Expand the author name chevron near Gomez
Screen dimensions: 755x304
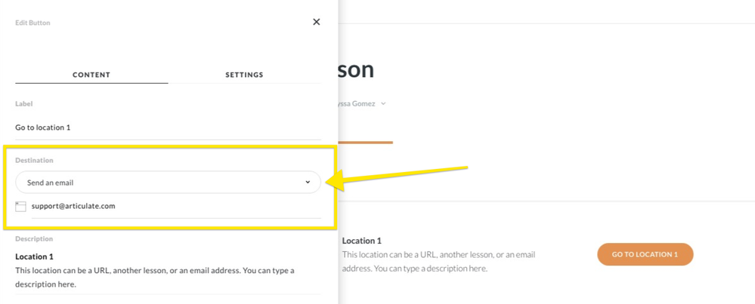point(383,104)
